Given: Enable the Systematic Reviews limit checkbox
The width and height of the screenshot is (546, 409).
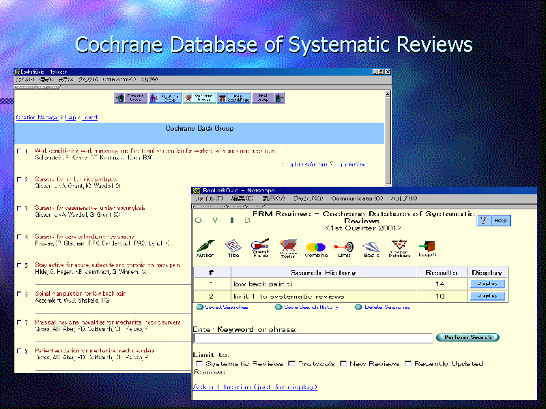Looking at the screenshot, I should 199,364.
